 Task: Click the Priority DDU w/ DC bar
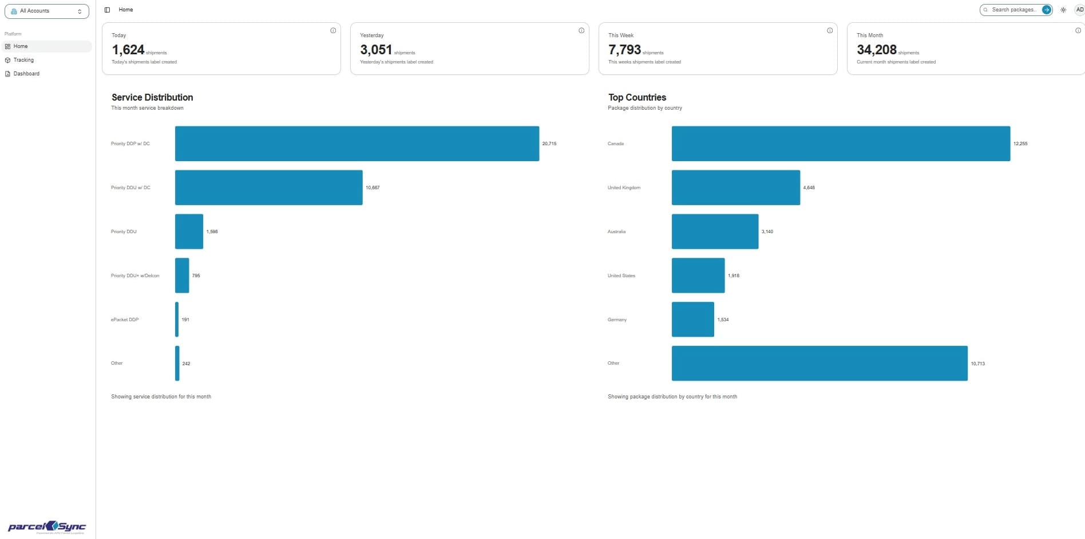point(269,187)
